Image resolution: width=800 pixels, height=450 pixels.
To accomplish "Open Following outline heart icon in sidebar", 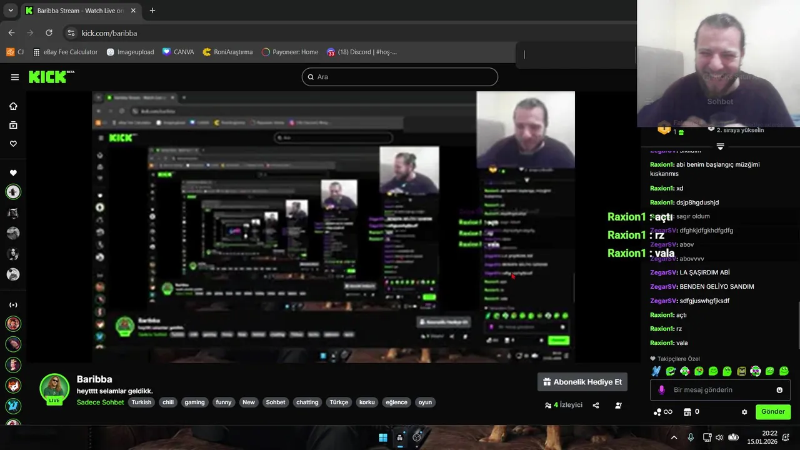I will click(13, 144).
